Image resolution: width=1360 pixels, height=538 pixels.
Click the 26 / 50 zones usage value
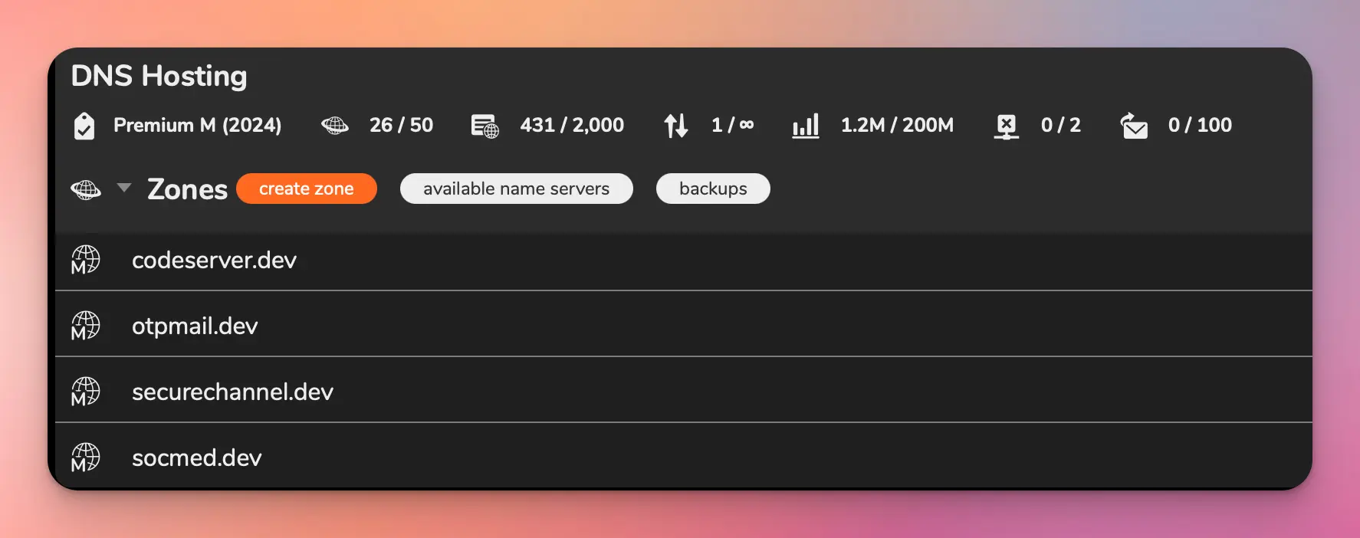[401, 125]
